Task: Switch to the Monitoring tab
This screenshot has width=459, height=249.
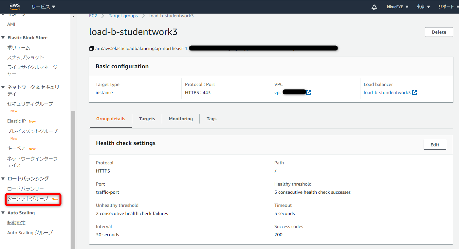Action: click(181, 119)
